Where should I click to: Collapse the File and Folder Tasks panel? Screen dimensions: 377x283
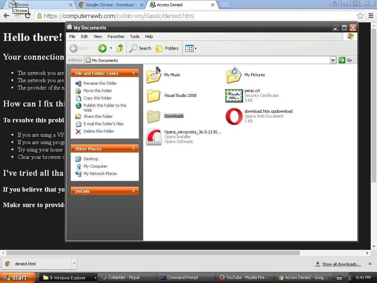[133, 73]
